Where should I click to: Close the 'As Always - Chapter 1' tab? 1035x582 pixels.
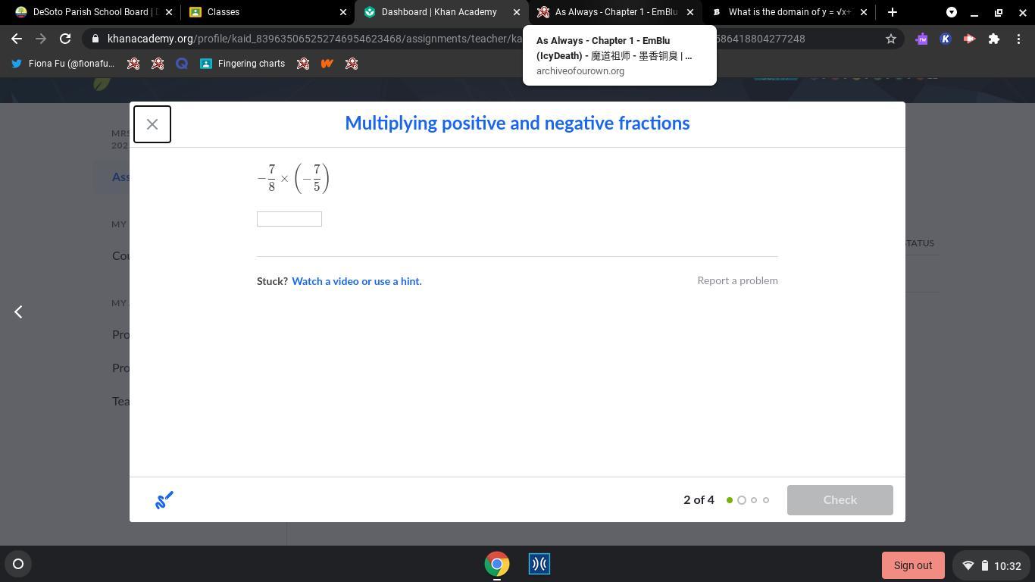click(x=690, y=12)
